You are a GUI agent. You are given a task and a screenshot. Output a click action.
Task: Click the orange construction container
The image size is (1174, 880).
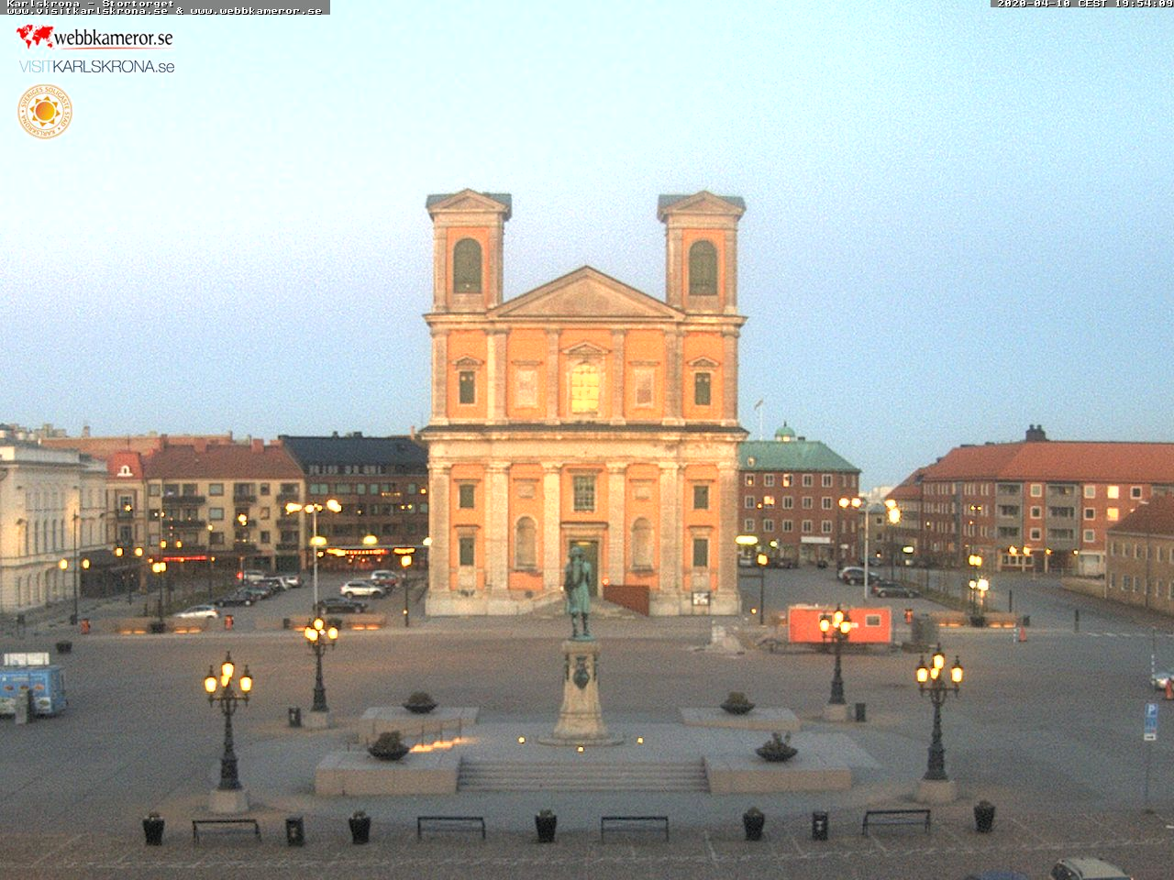(839, 624)
